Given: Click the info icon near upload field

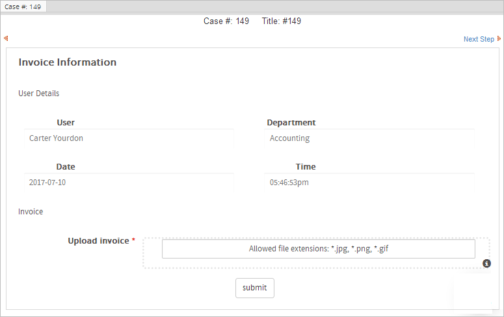Looking at the screenshot, I should tap(486, 263).
